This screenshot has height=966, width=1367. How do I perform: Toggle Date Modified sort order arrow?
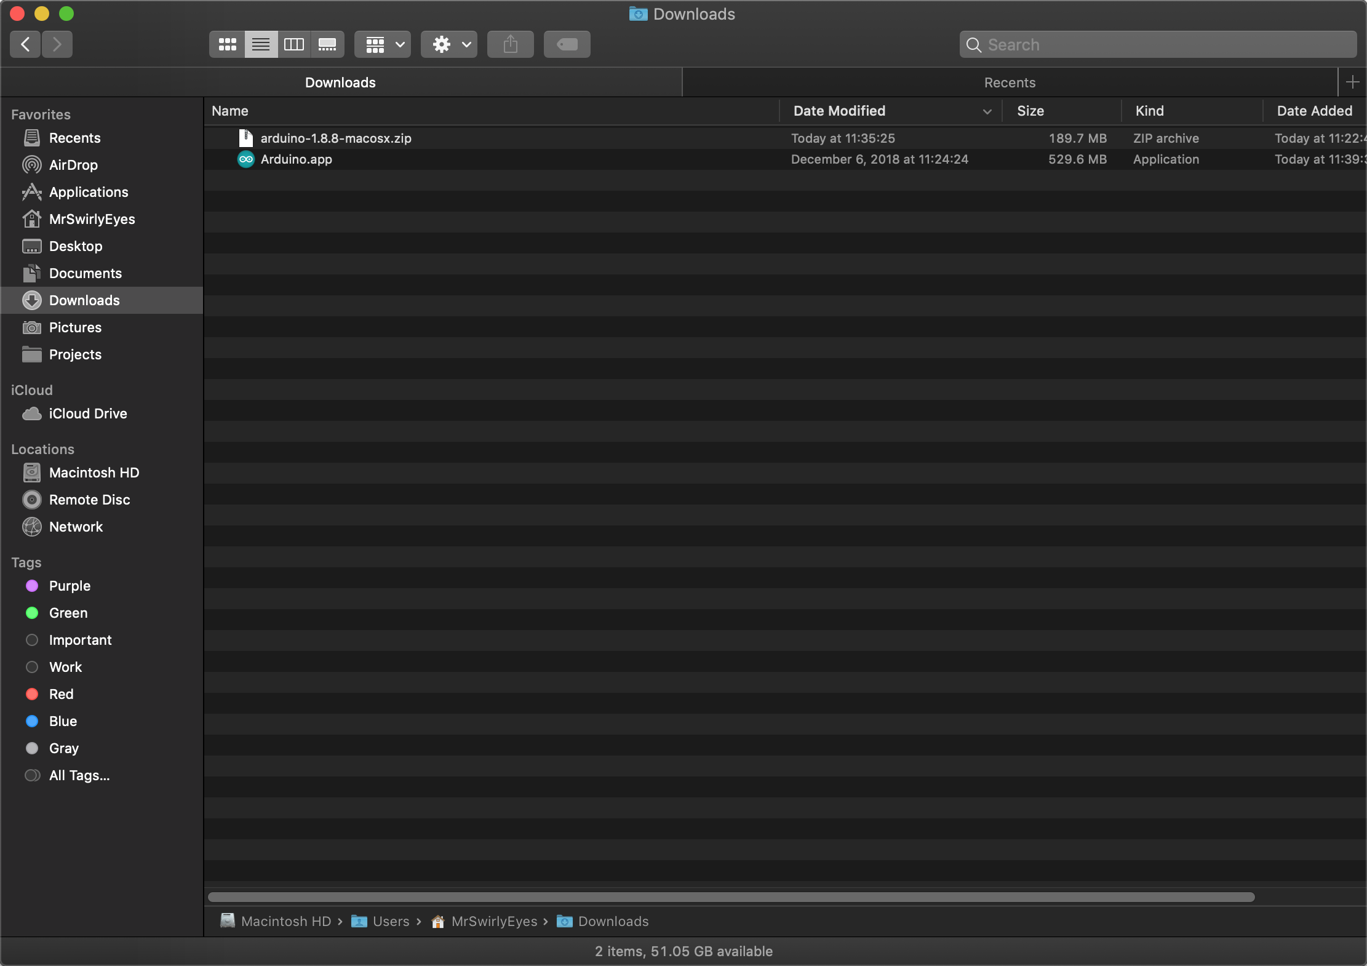click(x=987, y=111)
